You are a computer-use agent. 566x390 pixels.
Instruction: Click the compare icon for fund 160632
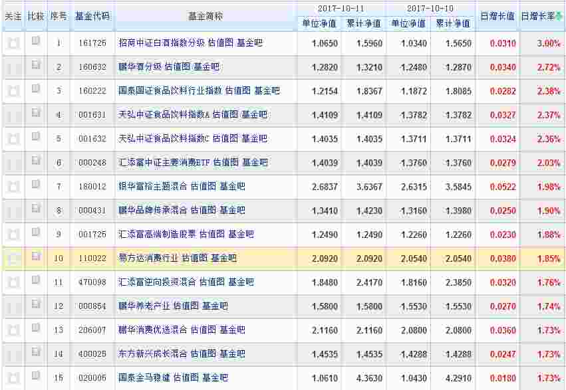36,65
